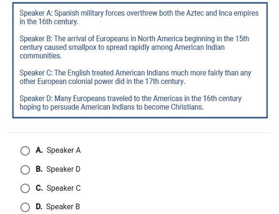The width and height of the screenshot is (279, 214).
Task: Click the horizontal divider line below the passage
Action: tap(140, 132)
